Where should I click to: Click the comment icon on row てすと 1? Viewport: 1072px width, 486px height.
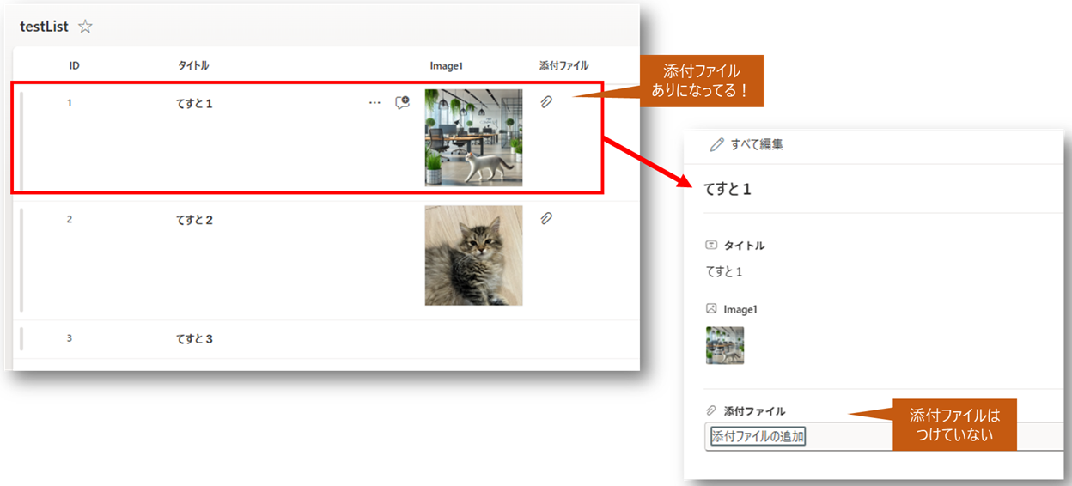[x=402, y=103]
